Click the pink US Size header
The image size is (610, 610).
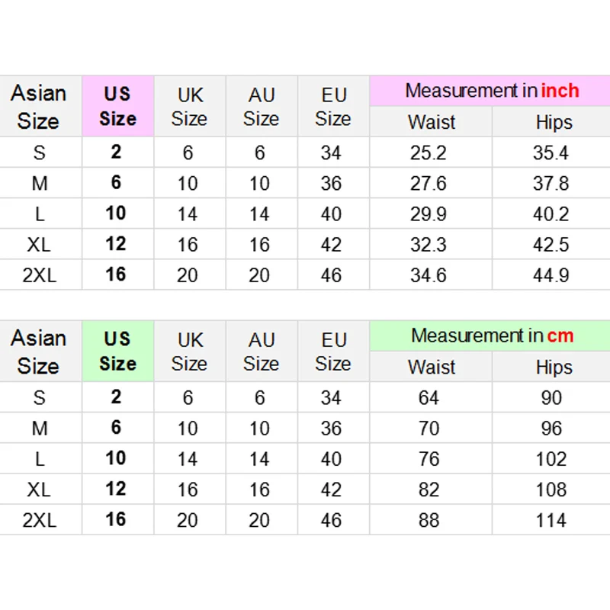(118, 106)
